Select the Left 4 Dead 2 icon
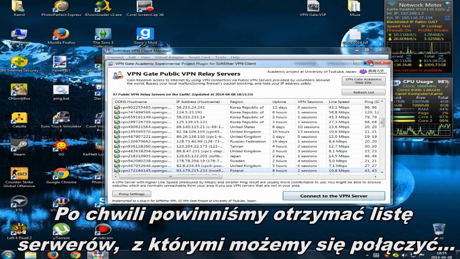 (x=19, y=232)
